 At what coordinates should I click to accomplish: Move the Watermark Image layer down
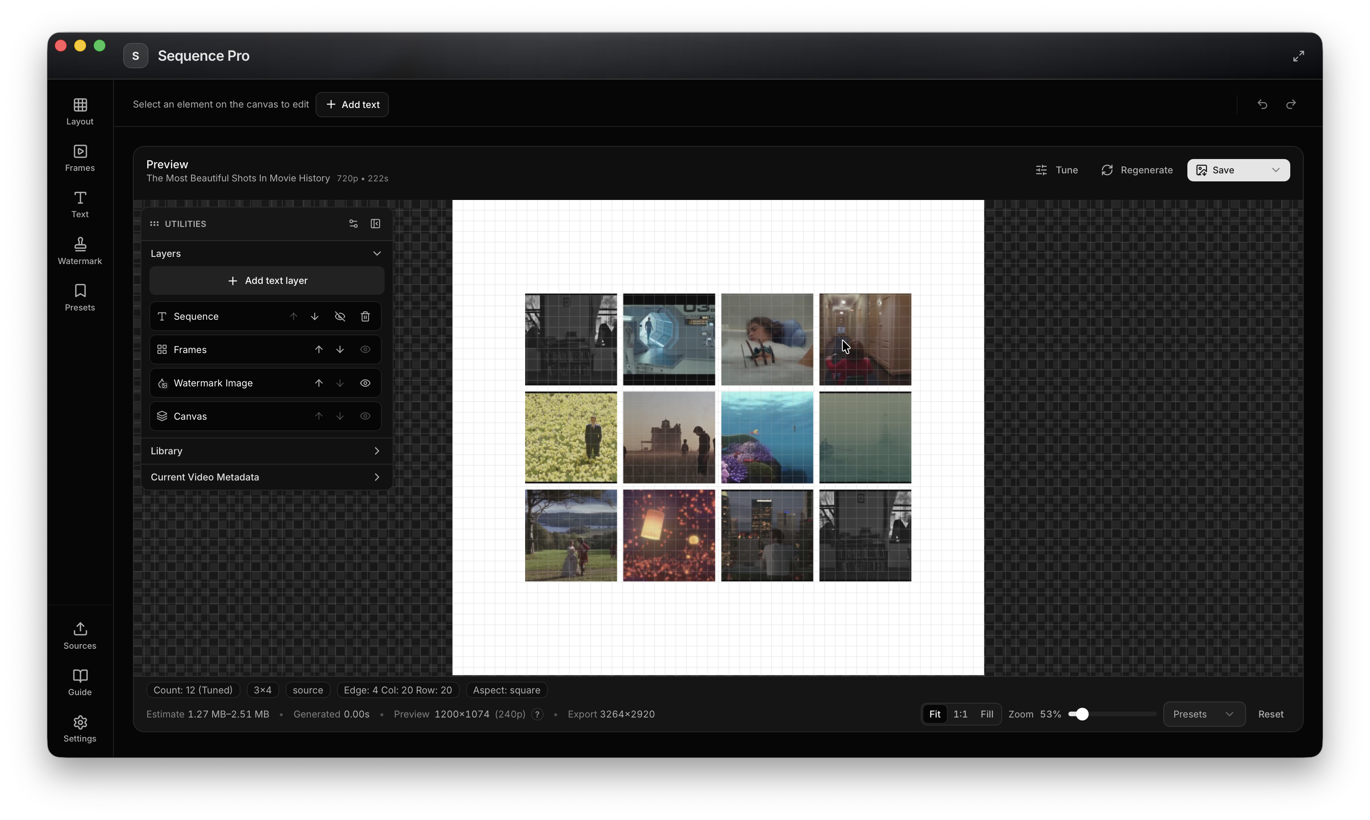(x=340, y=383)
